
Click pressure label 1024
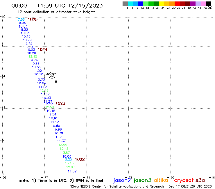[43, 50]
